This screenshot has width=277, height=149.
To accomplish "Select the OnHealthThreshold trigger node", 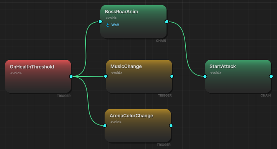I will (x=38, y=76).
